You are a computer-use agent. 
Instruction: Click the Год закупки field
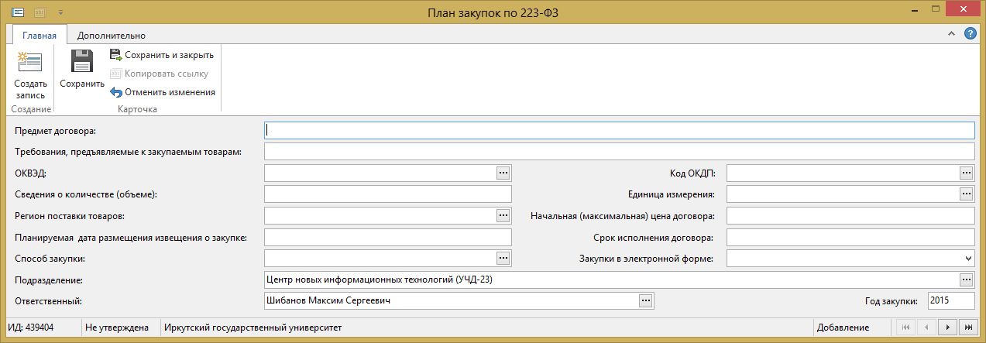[952, 300]
